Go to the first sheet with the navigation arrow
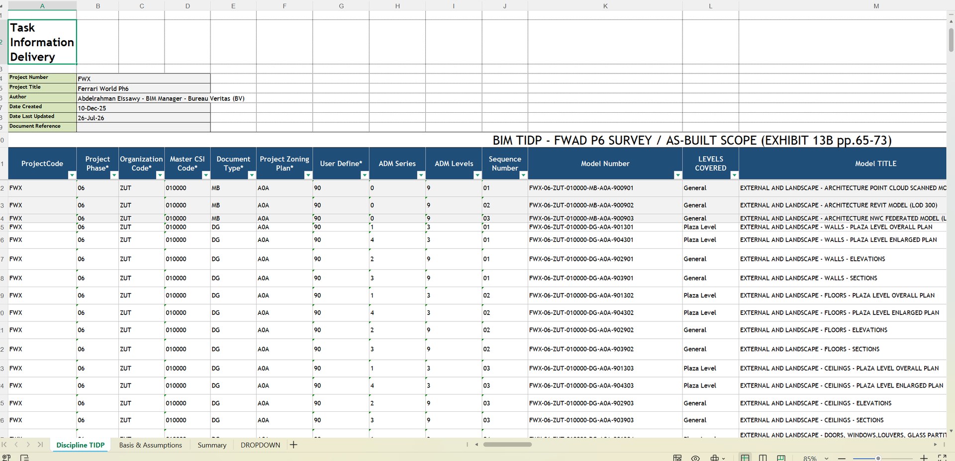The image size is (955, 461). pos(4,445)
